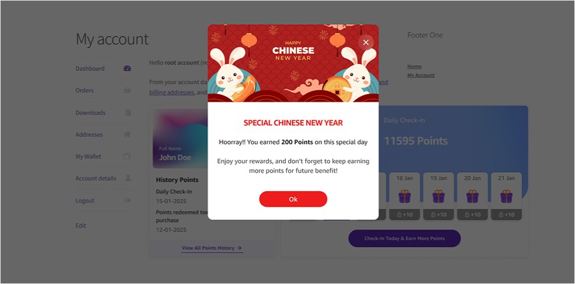Click the Addresses home icon
575x284 pixels.
[x=127, y=134]
